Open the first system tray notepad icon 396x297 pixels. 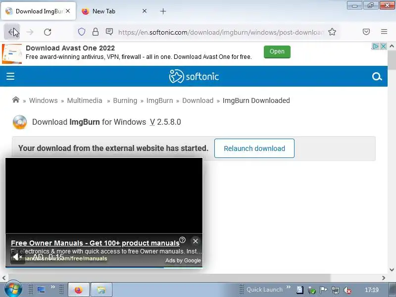click(300, 290)
